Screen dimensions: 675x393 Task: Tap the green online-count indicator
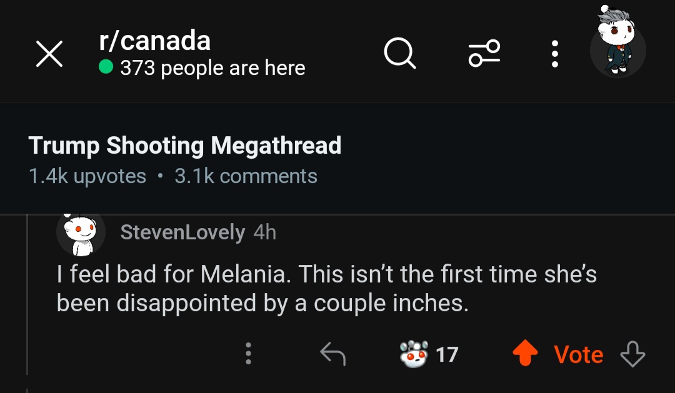pyautogui.click(x=106, y=67)
